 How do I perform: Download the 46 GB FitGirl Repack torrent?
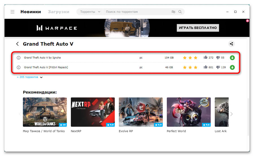click(x=232, y=67)
